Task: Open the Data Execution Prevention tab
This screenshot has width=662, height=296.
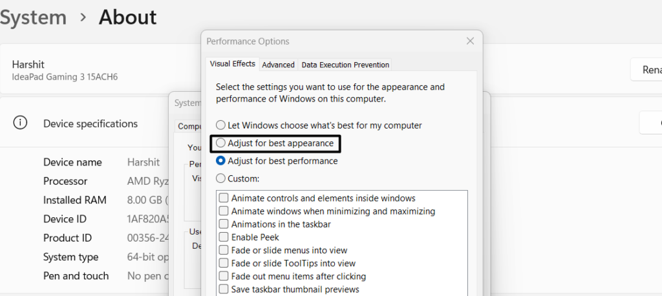Action: click(x=345, y=65)
